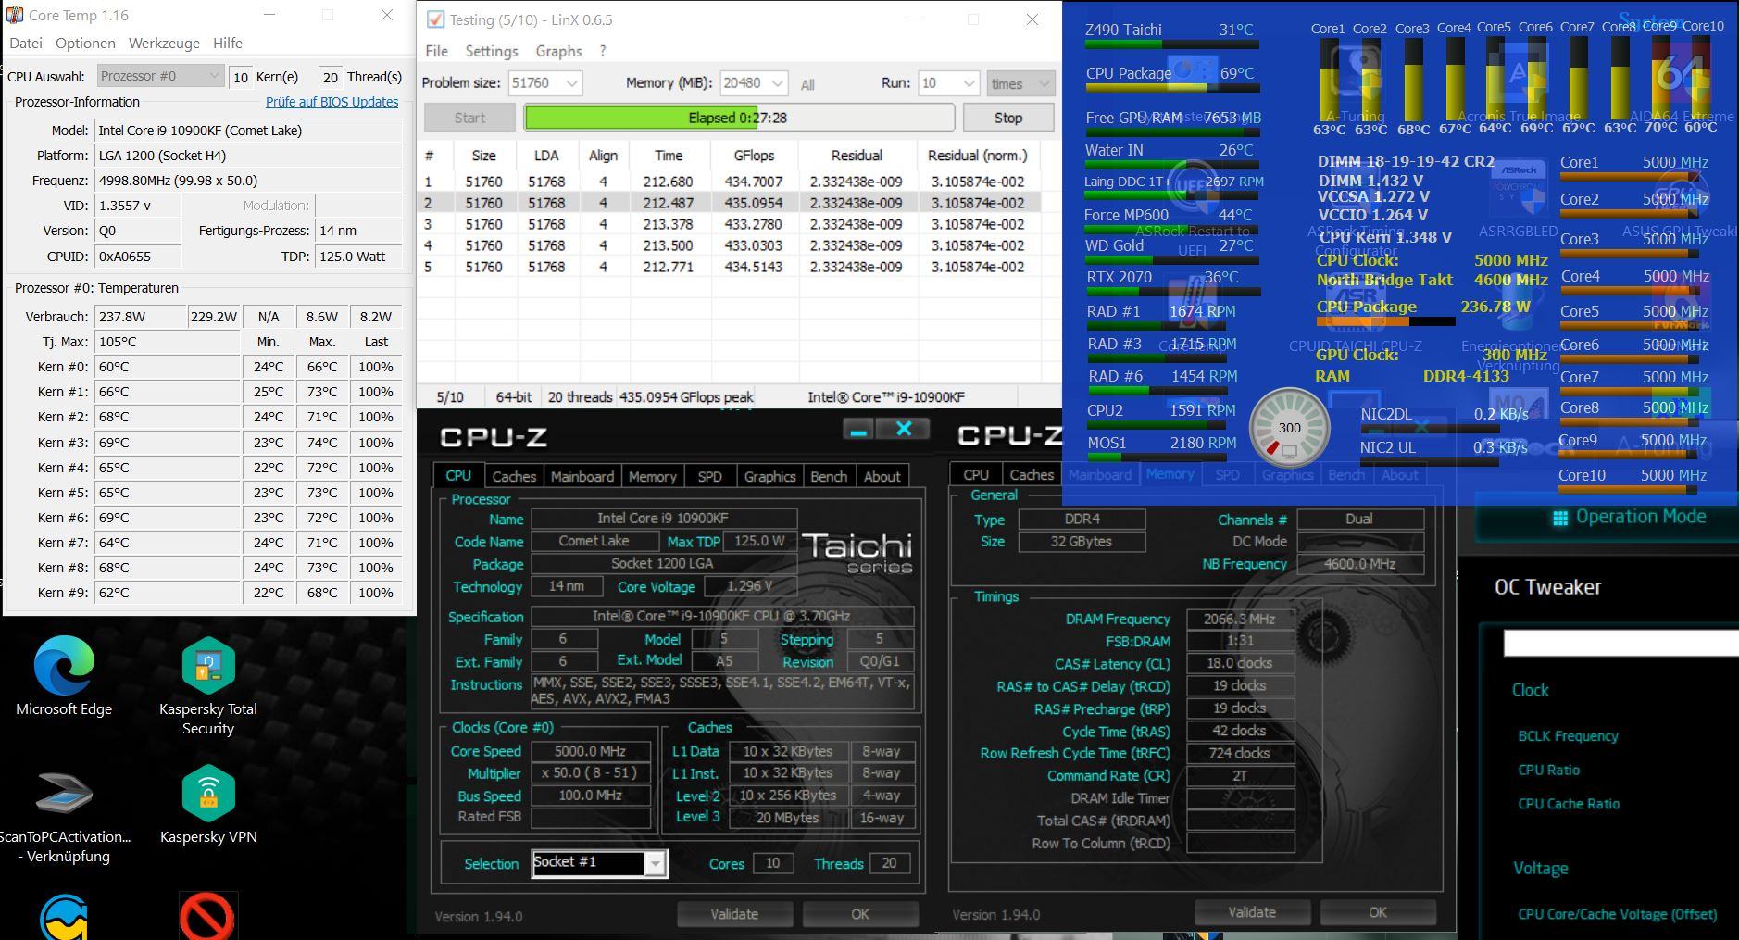Click Prüfe auf BIOS Updates link
The height and width of the screenshot is (940, 1739).
[332, 102]
